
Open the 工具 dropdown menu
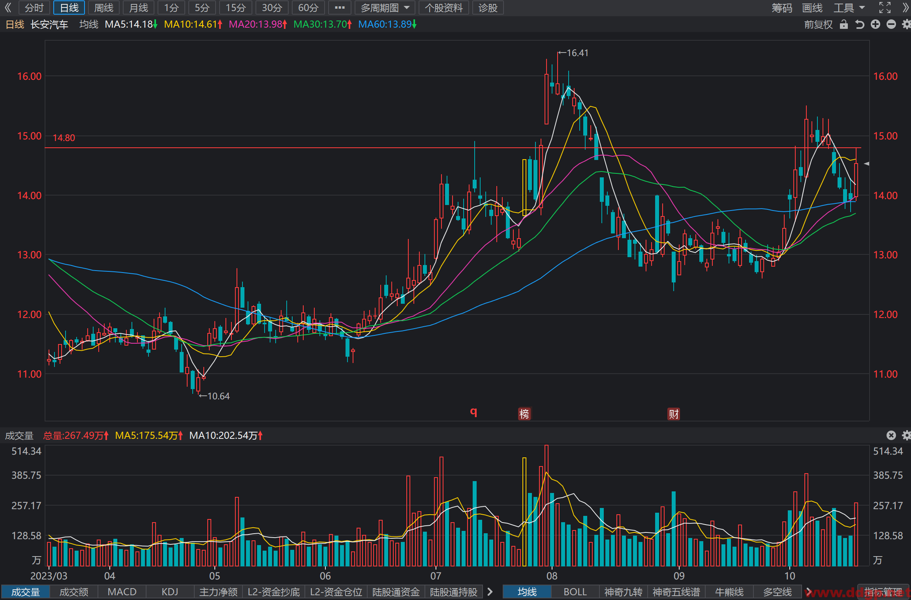point(849,8)
